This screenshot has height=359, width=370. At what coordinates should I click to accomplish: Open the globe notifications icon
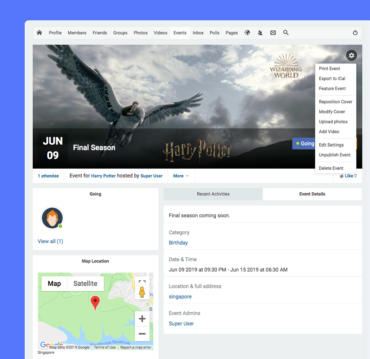tap(247, 33)
